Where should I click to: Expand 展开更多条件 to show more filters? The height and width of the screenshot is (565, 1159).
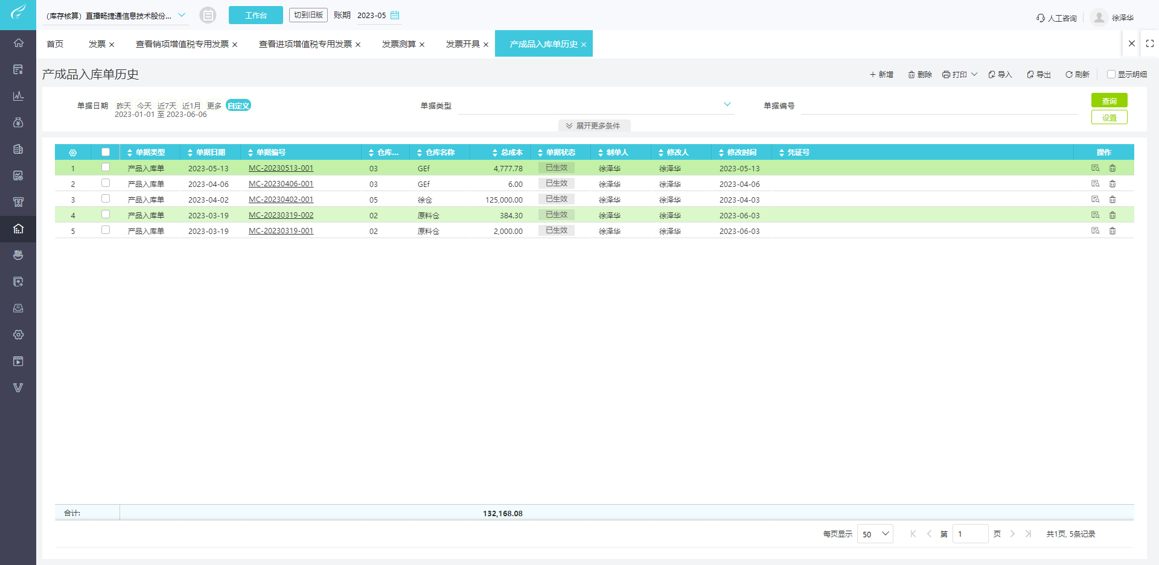click(594, 125)
